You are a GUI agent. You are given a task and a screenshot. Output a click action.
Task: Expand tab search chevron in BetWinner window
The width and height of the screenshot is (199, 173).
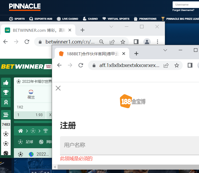click(x=112, y=26)
